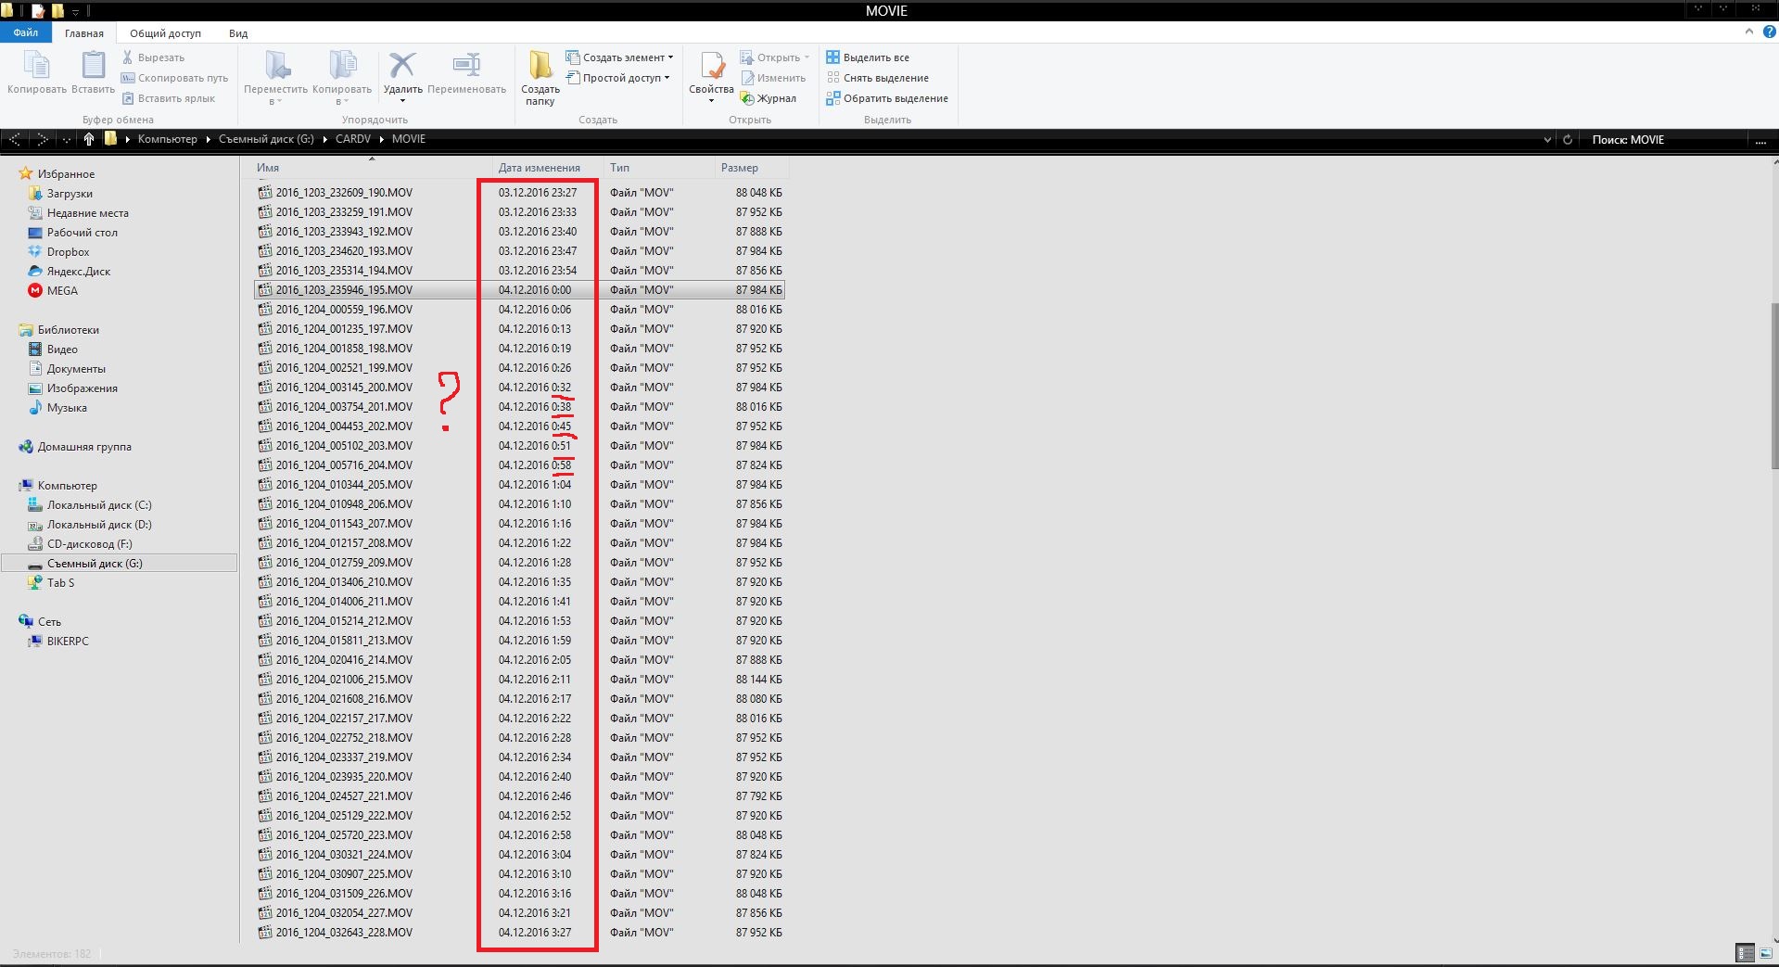Switch to large icons view in status bar

coord(1766,952)
